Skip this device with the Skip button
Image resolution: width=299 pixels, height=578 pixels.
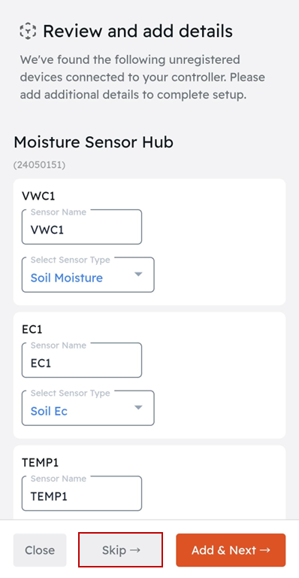coord(121,550)
